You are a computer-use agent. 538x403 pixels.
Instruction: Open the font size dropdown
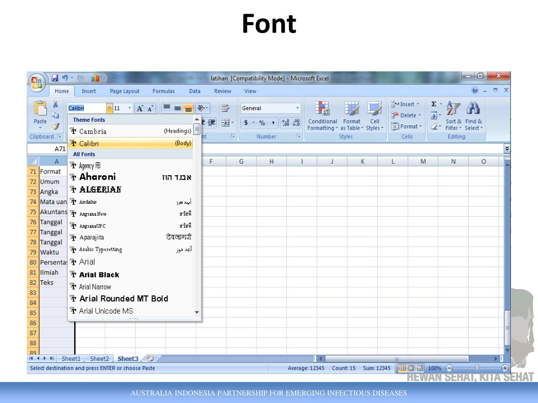pos(129,108)
